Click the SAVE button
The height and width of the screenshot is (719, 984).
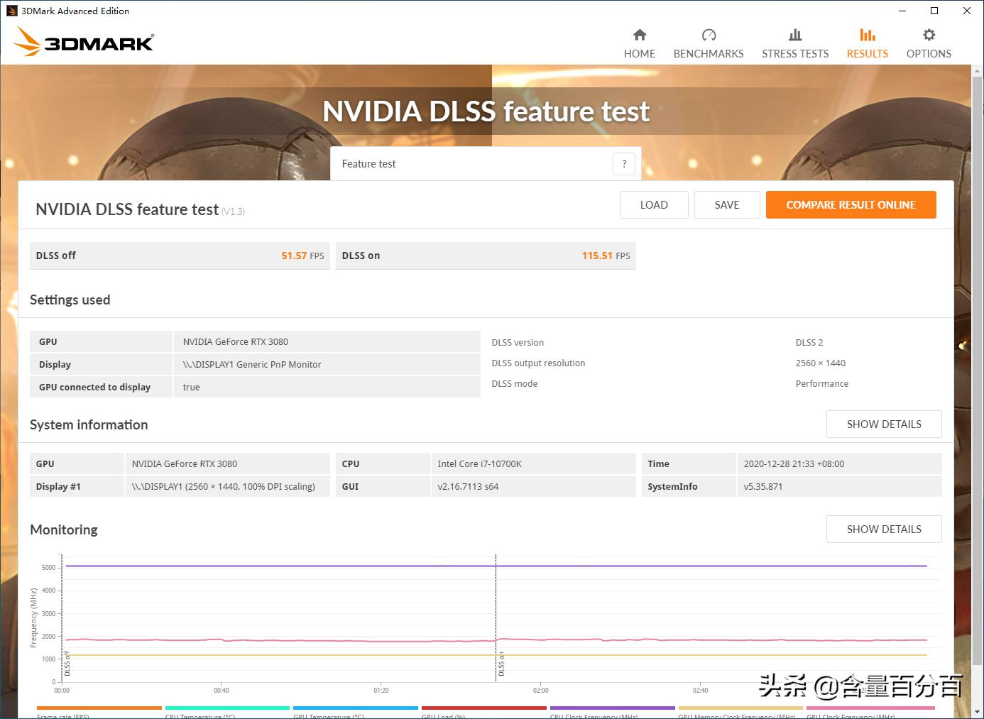point(727,205)
